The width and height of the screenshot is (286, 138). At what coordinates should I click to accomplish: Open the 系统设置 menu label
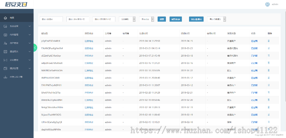14,26
